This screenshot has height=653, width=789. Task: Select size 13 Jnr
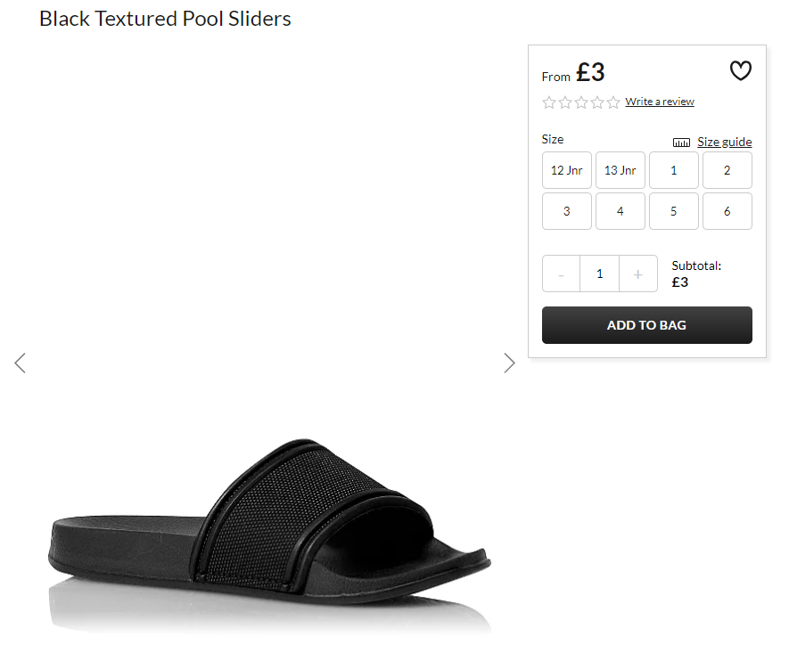point(620,170)
